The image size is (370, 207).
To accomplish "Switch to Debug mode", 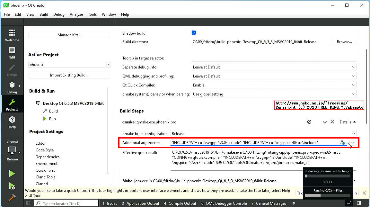I will click(x=12, y=87).
